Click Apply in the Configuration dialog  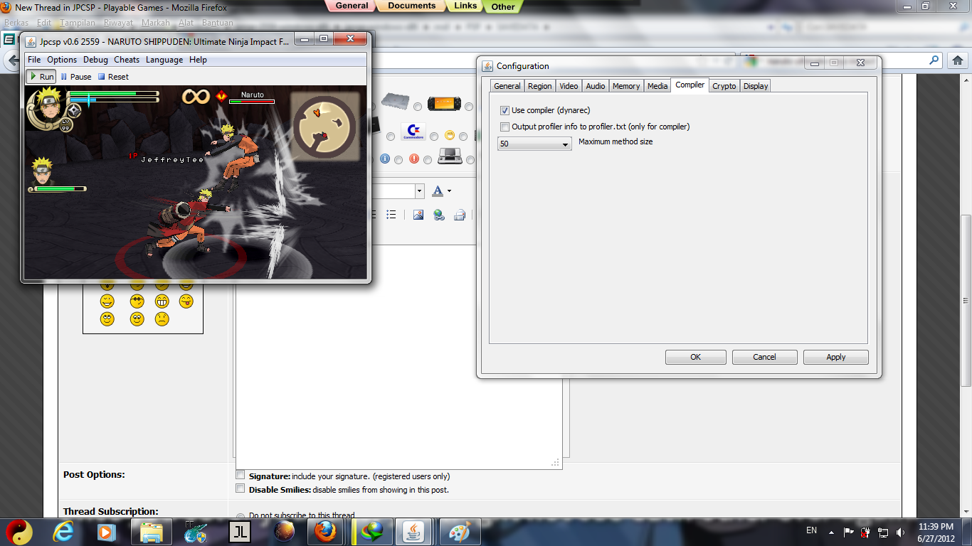click(836, 357)
